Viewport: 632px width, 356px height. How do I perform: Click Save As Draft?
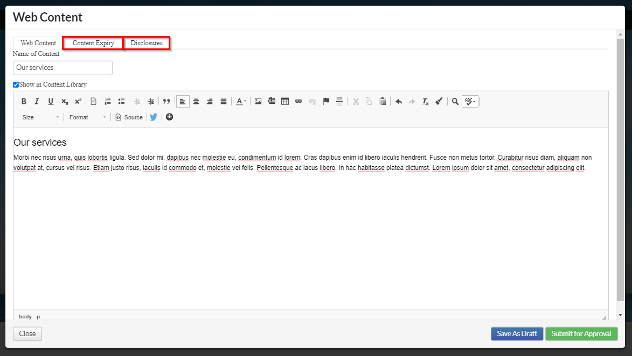pos(517,333)
